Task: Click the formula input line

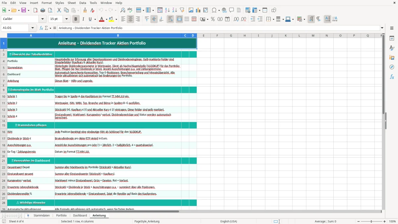Action: tap(218, 28)
